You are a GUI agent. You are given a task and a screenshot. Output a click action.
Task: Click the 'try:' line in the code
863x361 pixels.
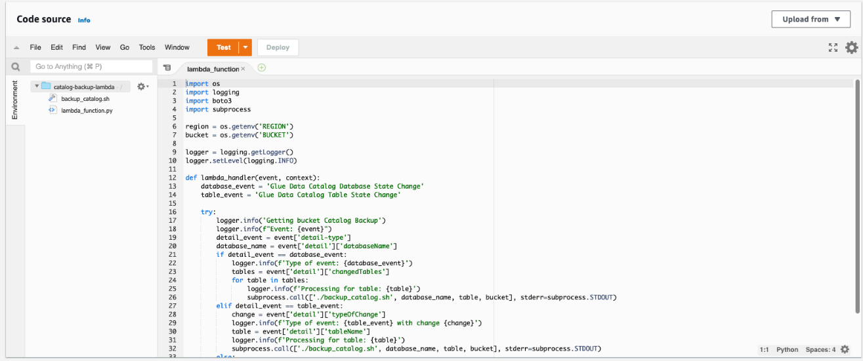coord(209,212)
